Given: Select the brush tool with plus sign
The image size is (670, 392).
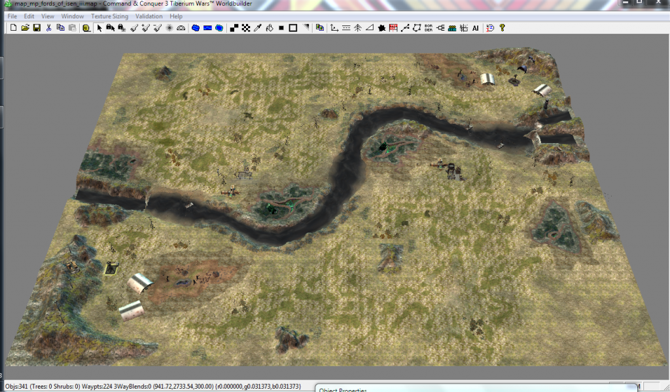Looking at the screenshot, I should pos(146,28).
